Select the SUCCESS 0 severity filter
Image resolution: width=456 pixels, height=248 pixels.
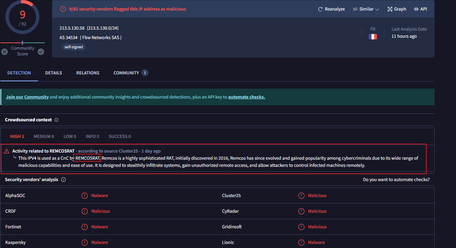coord(120,136)
